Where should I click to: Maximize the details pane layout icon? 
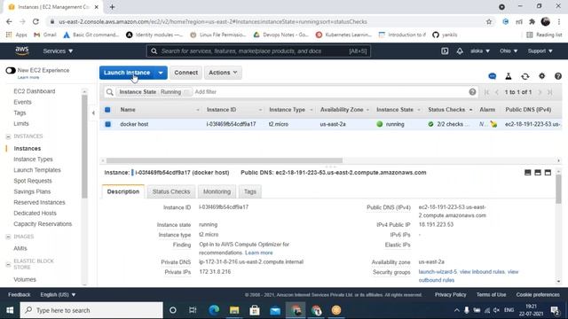tap(548, 173)
